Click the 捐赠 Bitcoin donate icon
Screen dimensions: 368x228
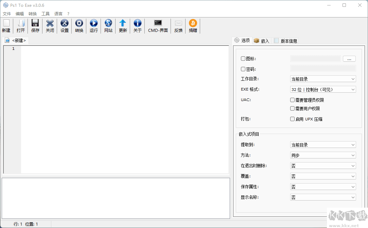click(x=193, y=26)
